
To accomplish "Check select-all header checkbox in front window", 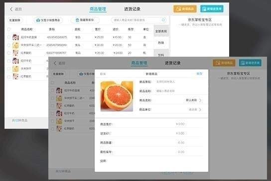I will [53, 83].
